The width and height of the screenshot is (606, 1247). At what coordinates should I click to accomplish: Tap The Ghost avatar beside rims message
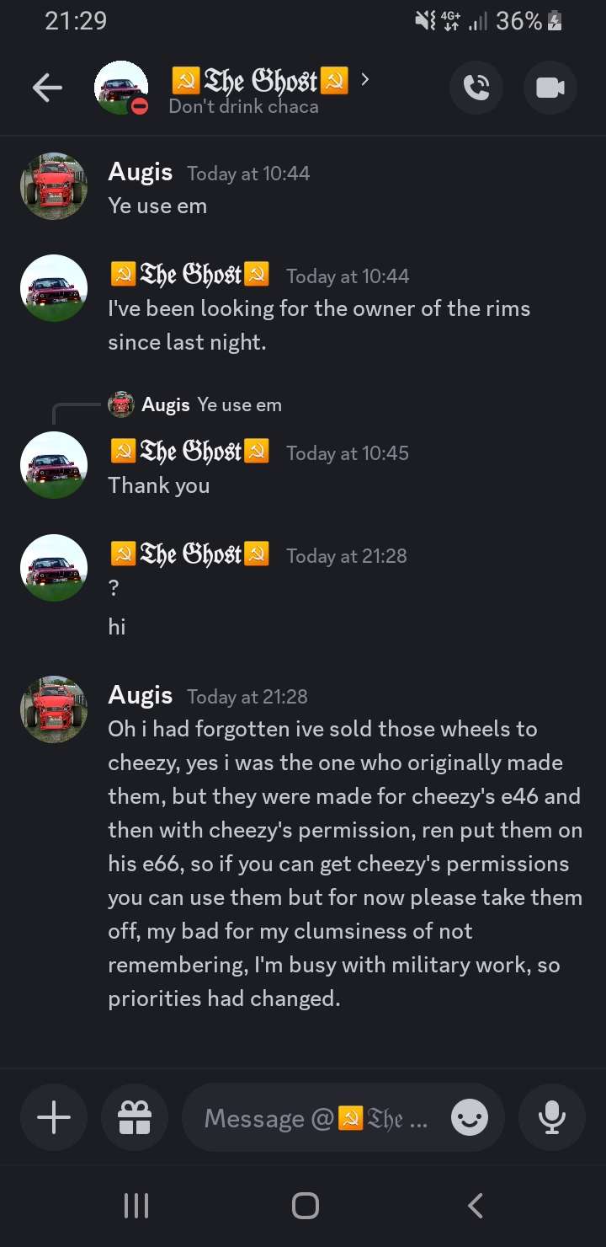point(54,288)
